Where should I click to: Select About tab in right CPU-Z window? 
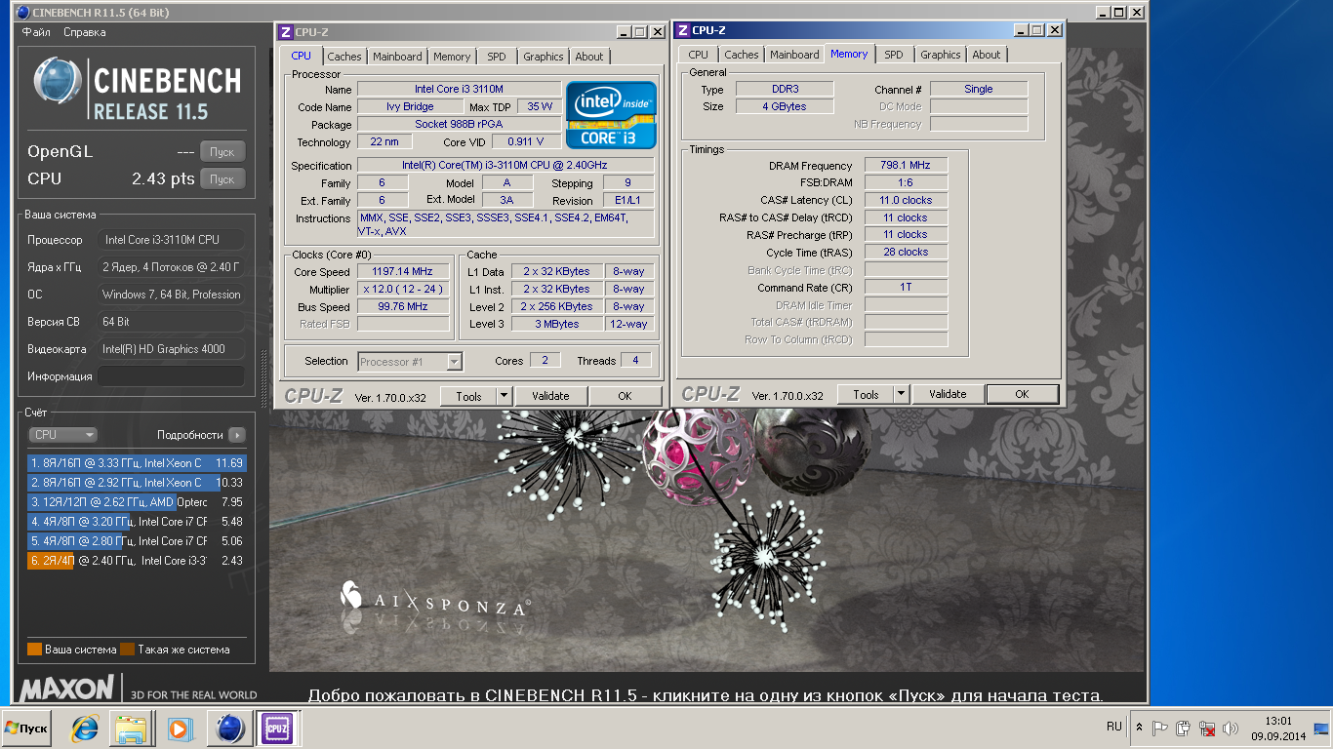coord(987,55)
